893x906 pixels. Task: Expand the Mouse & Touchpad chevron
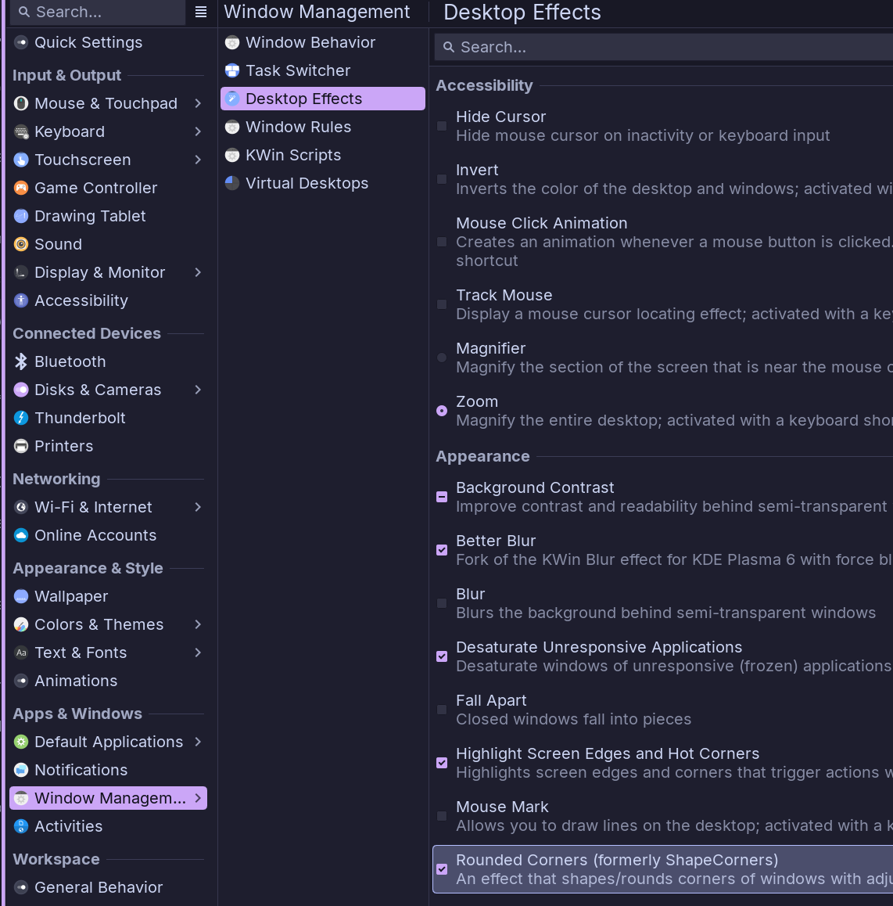tap(198, 103)
